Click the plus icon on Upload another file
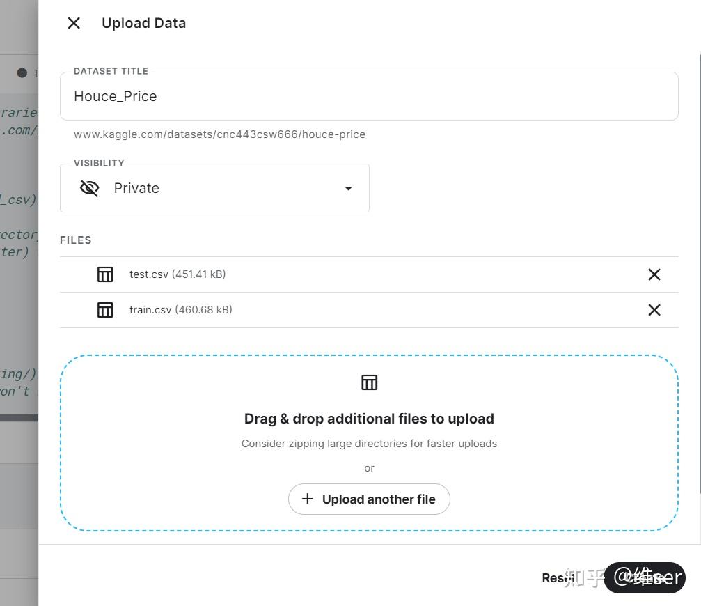 point(307,499)
